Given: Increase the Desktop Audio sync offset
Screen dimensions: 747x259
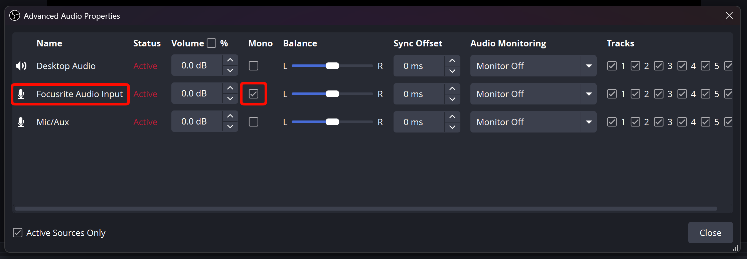Looking at the screenshot, I should click(452, 60).
